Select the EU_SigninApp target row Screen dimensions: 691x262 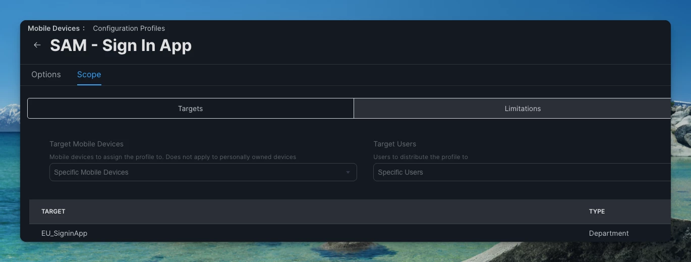point(350,233)
